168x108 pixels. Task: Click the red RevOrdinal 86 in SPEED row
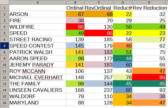tap(99, 33)
